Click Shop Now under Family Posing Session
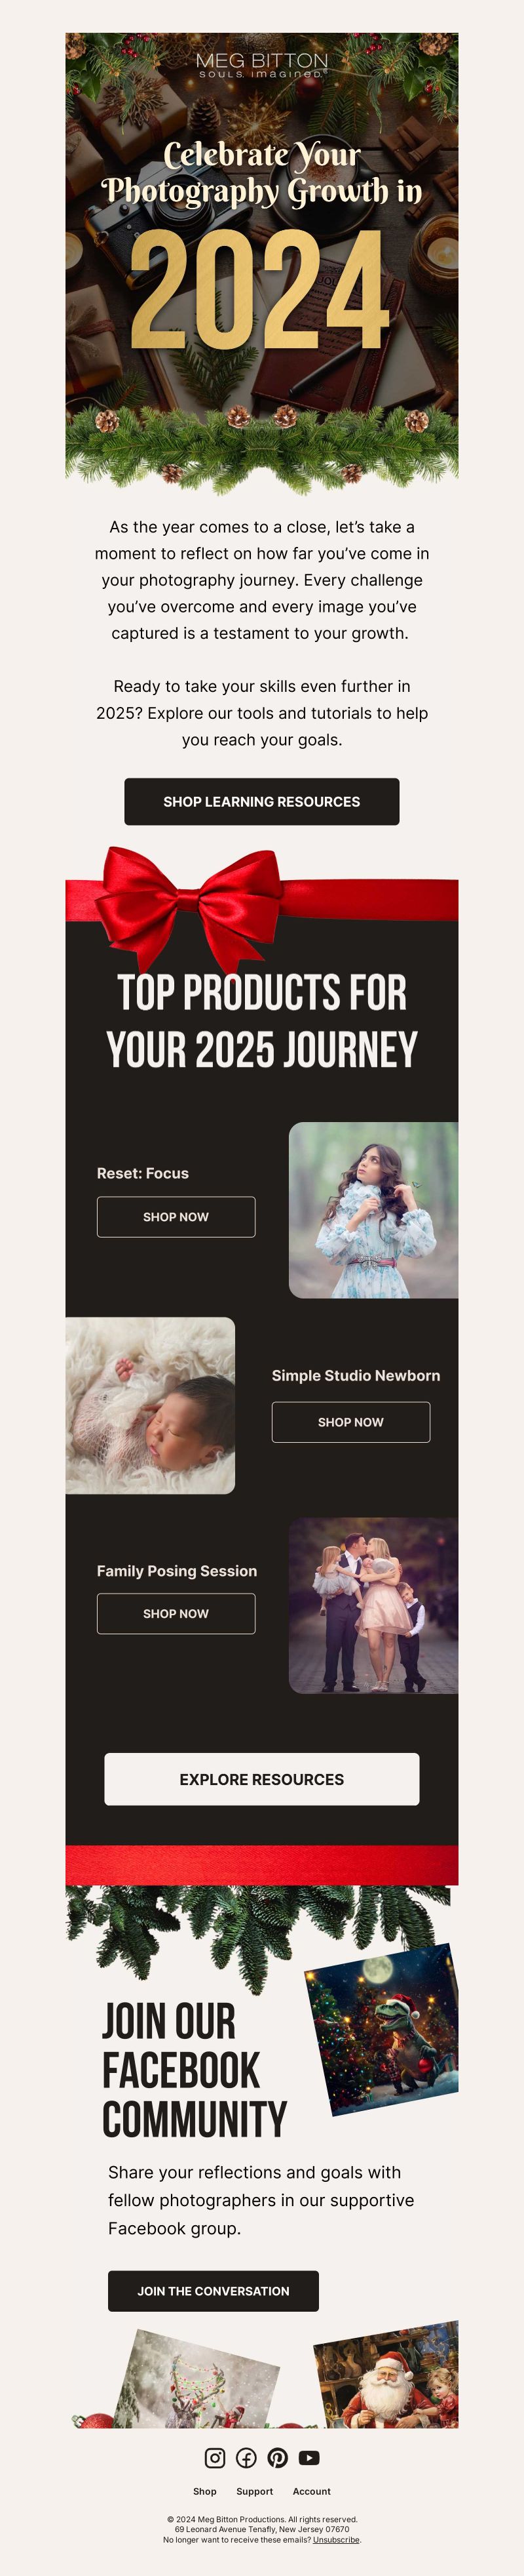This screenshot has height=2576, width=524. [176, 1613]
